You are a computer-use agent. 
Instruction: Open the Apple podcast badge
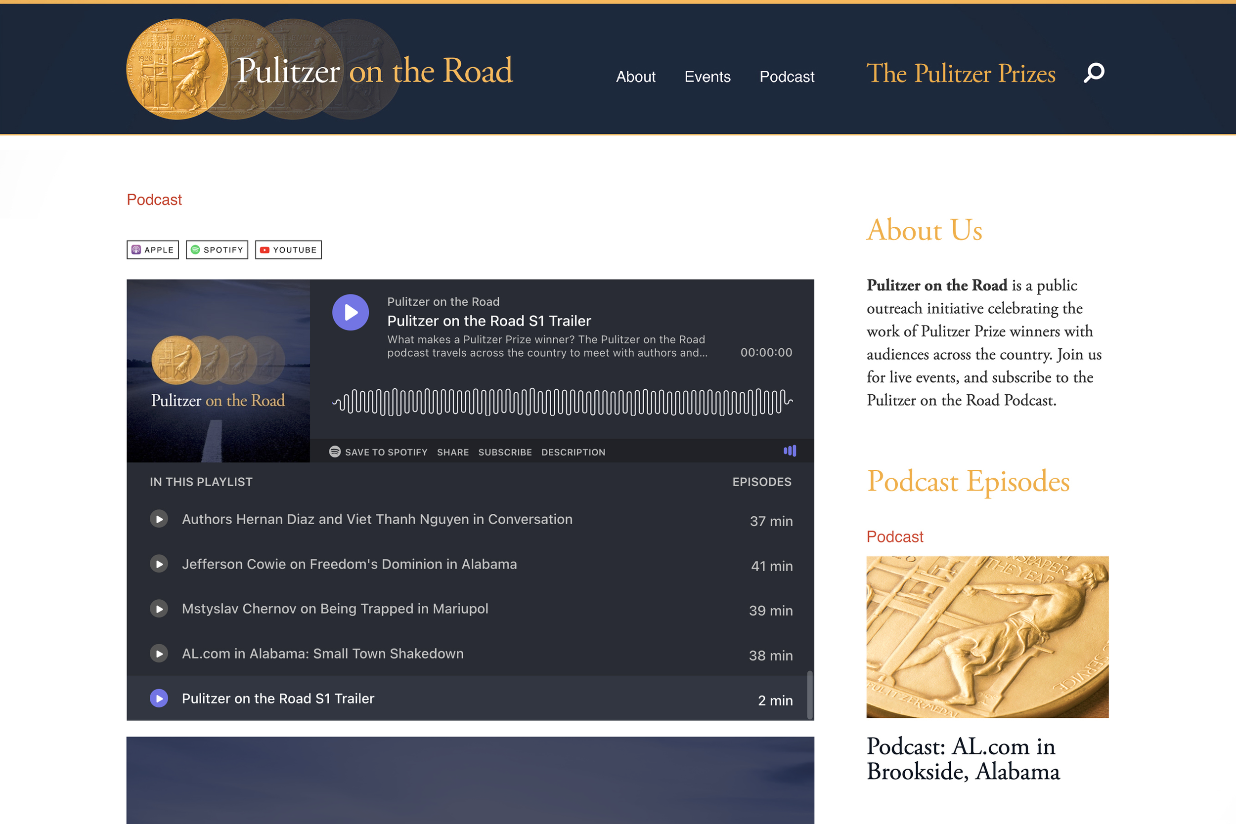point(153,249)
